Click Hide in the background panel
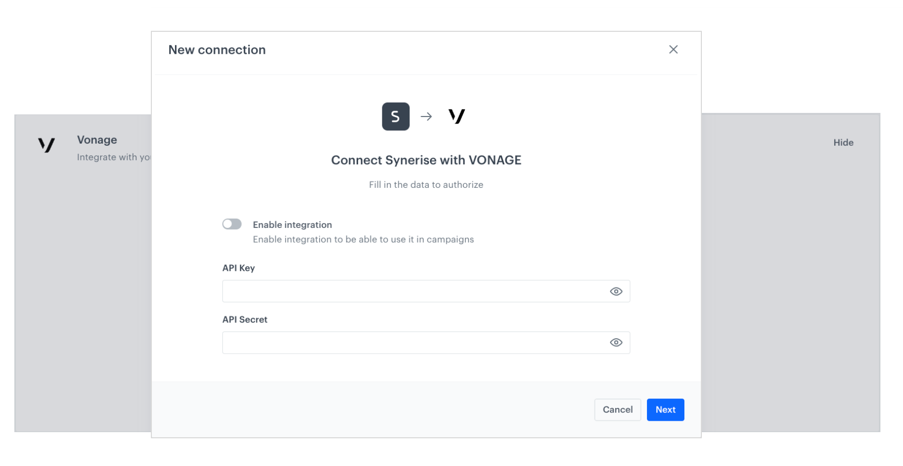Viewport: 903px width, 466px height. tap(843, 143)
